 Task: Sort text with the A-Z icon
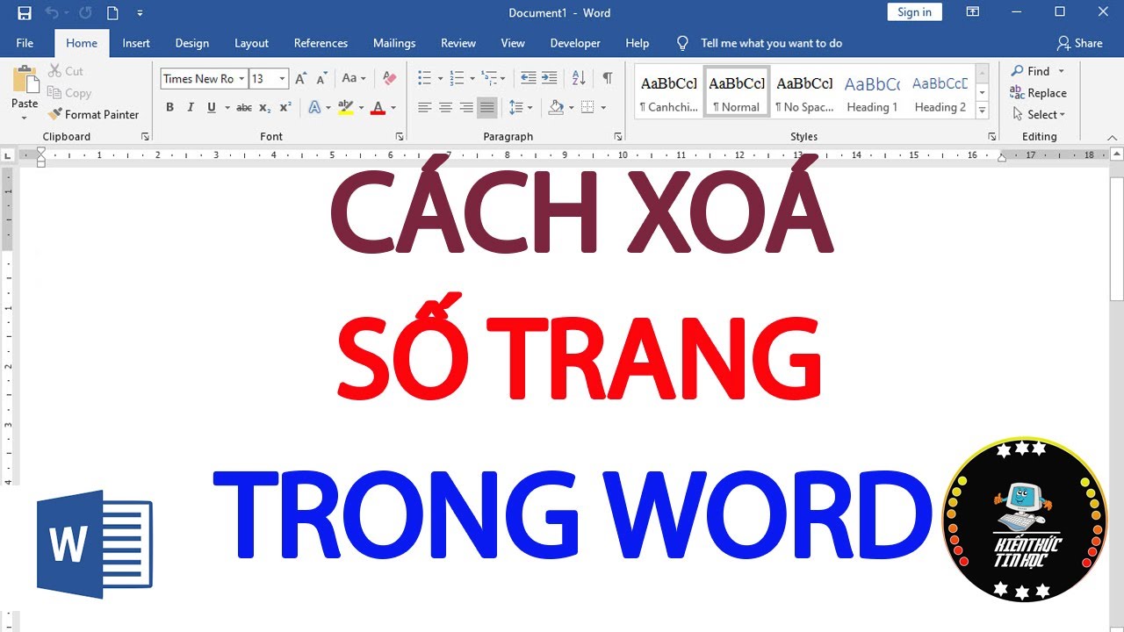[x=579, y=79]
